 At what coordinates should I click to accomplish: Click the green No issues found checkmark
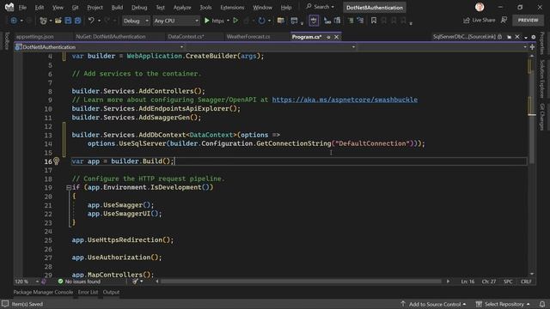tap(60, 282)
